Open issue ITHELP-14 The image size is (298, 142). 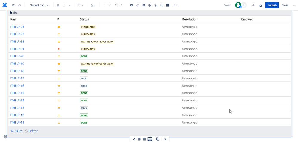[x=17, y=100]
